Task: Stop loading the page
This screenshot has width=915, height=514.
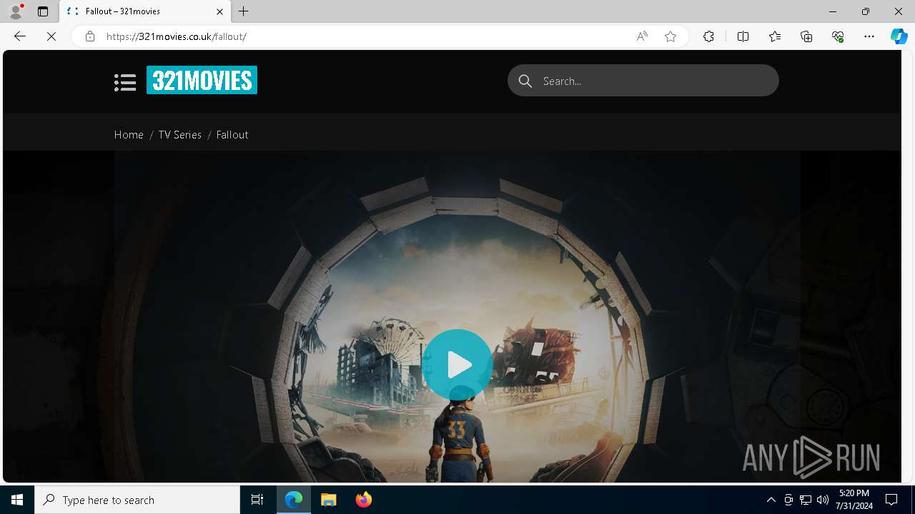Action: coord(51,36)
